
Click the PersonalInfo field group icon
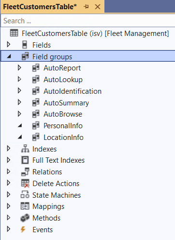pyautogui.click(x=36, y=125)
